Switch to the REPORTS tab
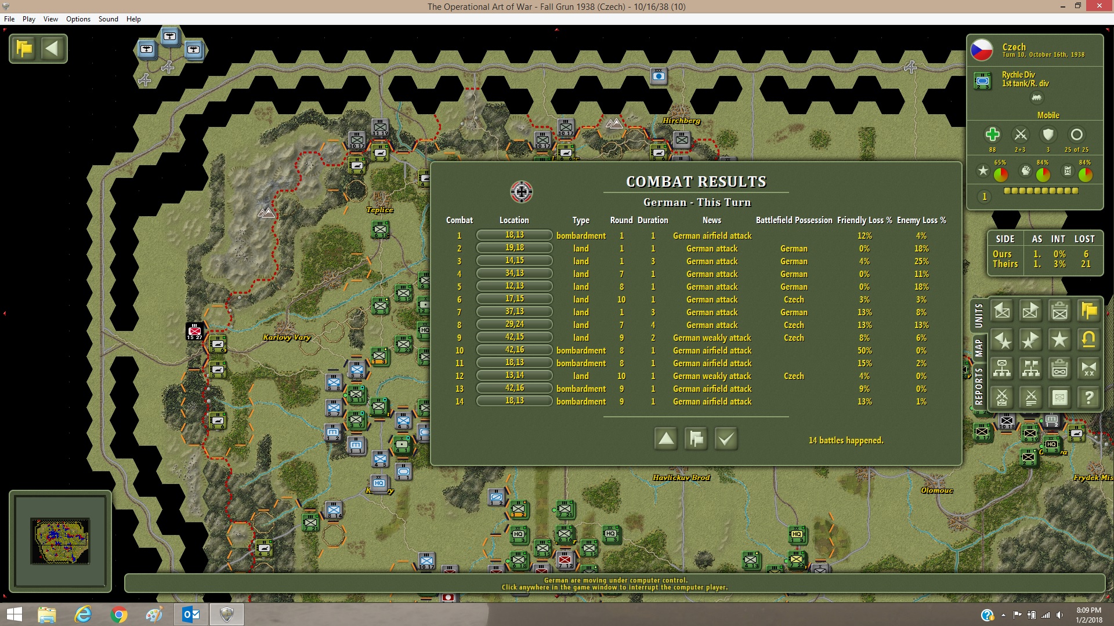Viewport: 1114px width, 626px height. [979, 386]
